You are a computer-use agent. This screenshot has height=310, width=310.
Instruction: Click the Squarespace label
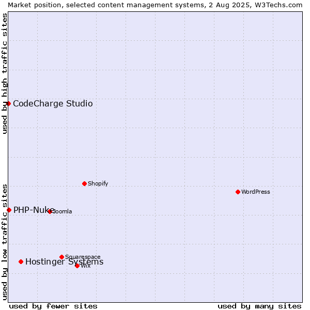(83, 257)
